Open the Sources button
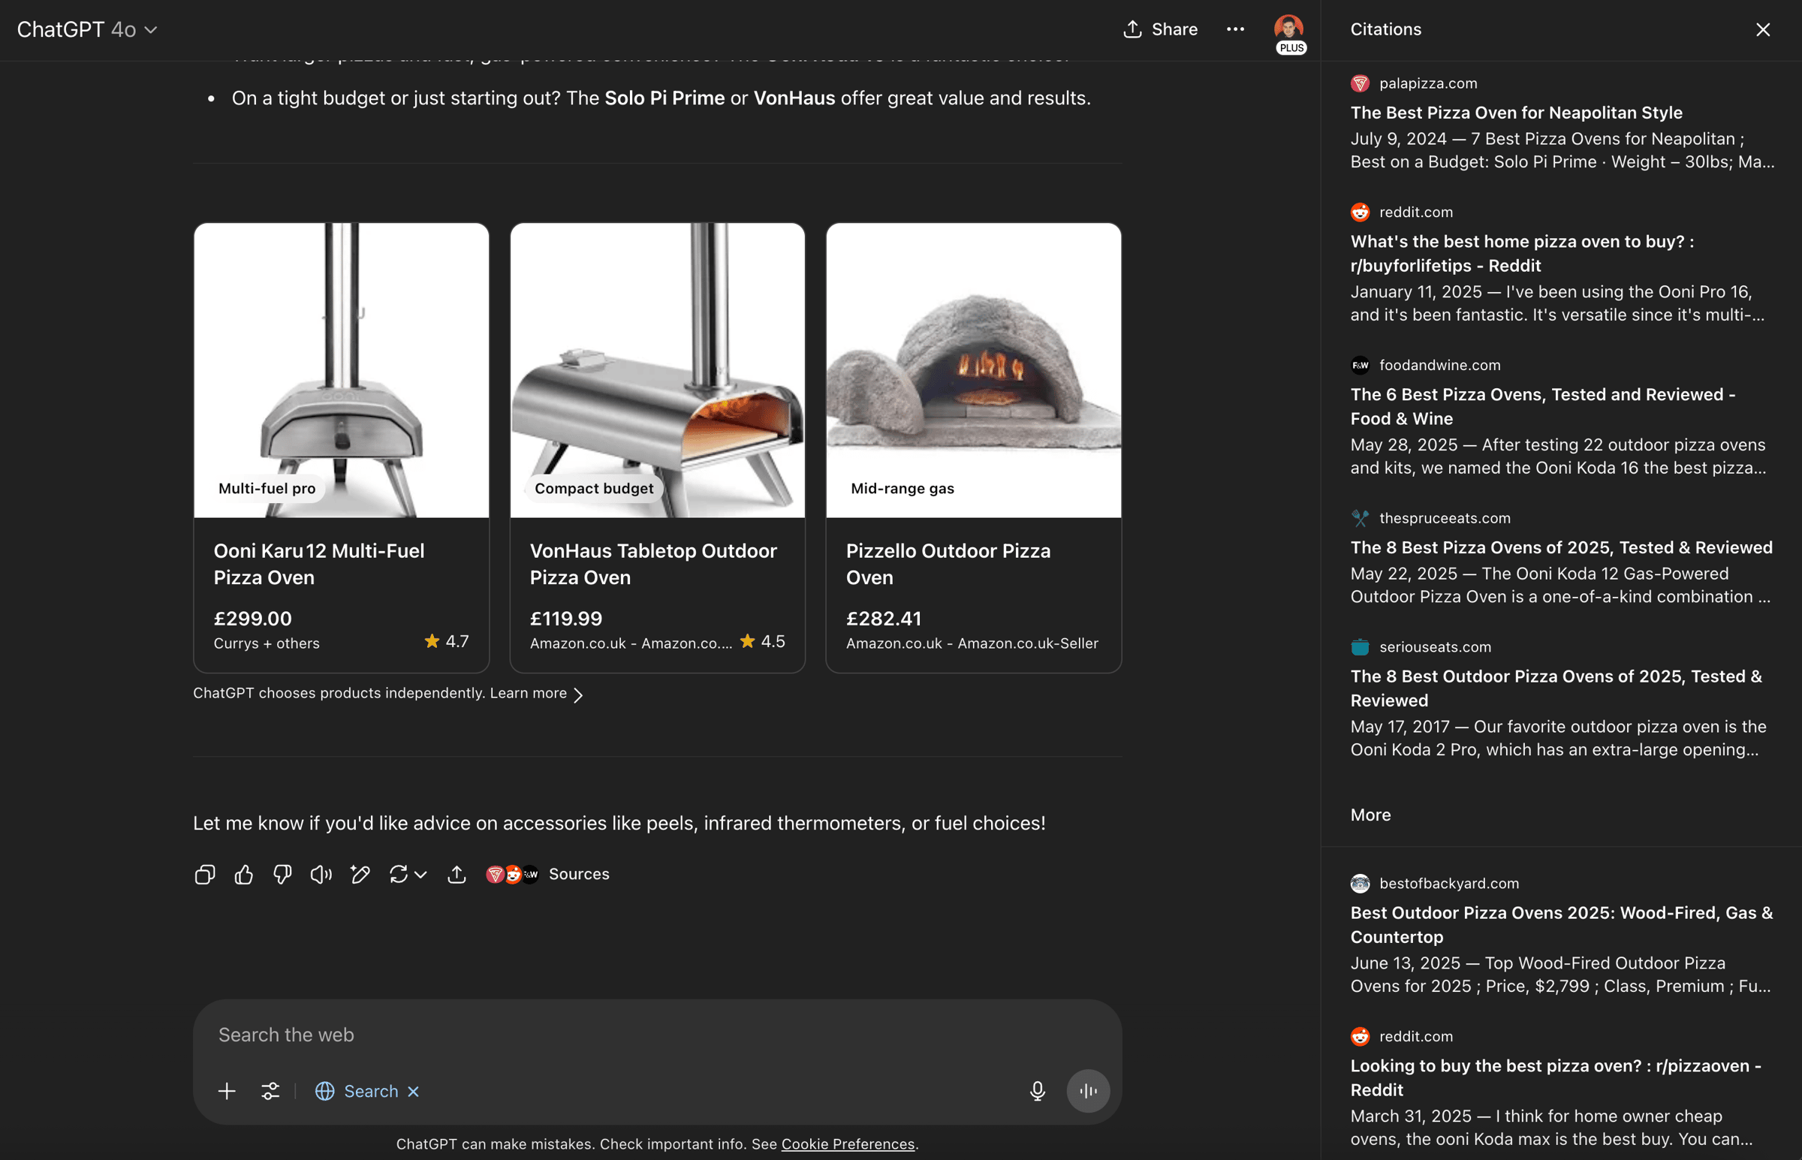This screenshot has width=1802, height=1160. coord(548,874)
